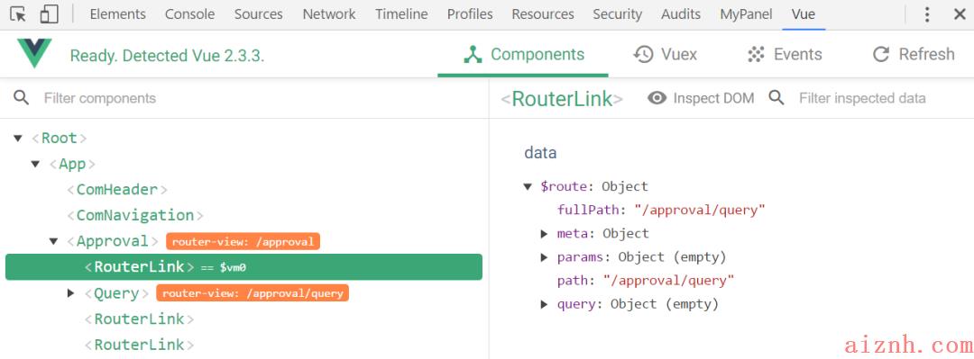The image size is (974, 359).
Task: Collapse the $route object data
Action: pos(528,186)
